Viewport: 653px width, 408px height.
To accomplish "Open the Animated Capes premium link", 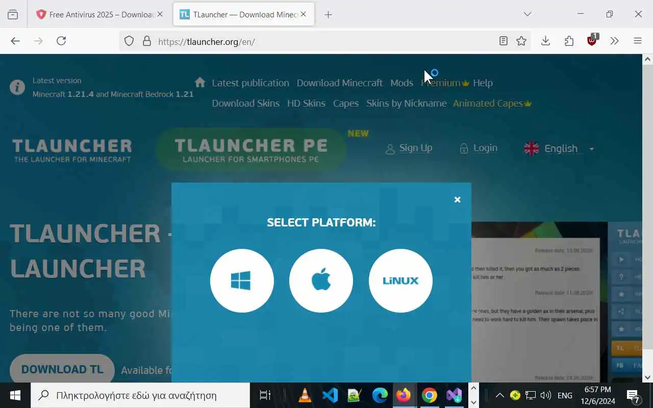I will 492,103.
